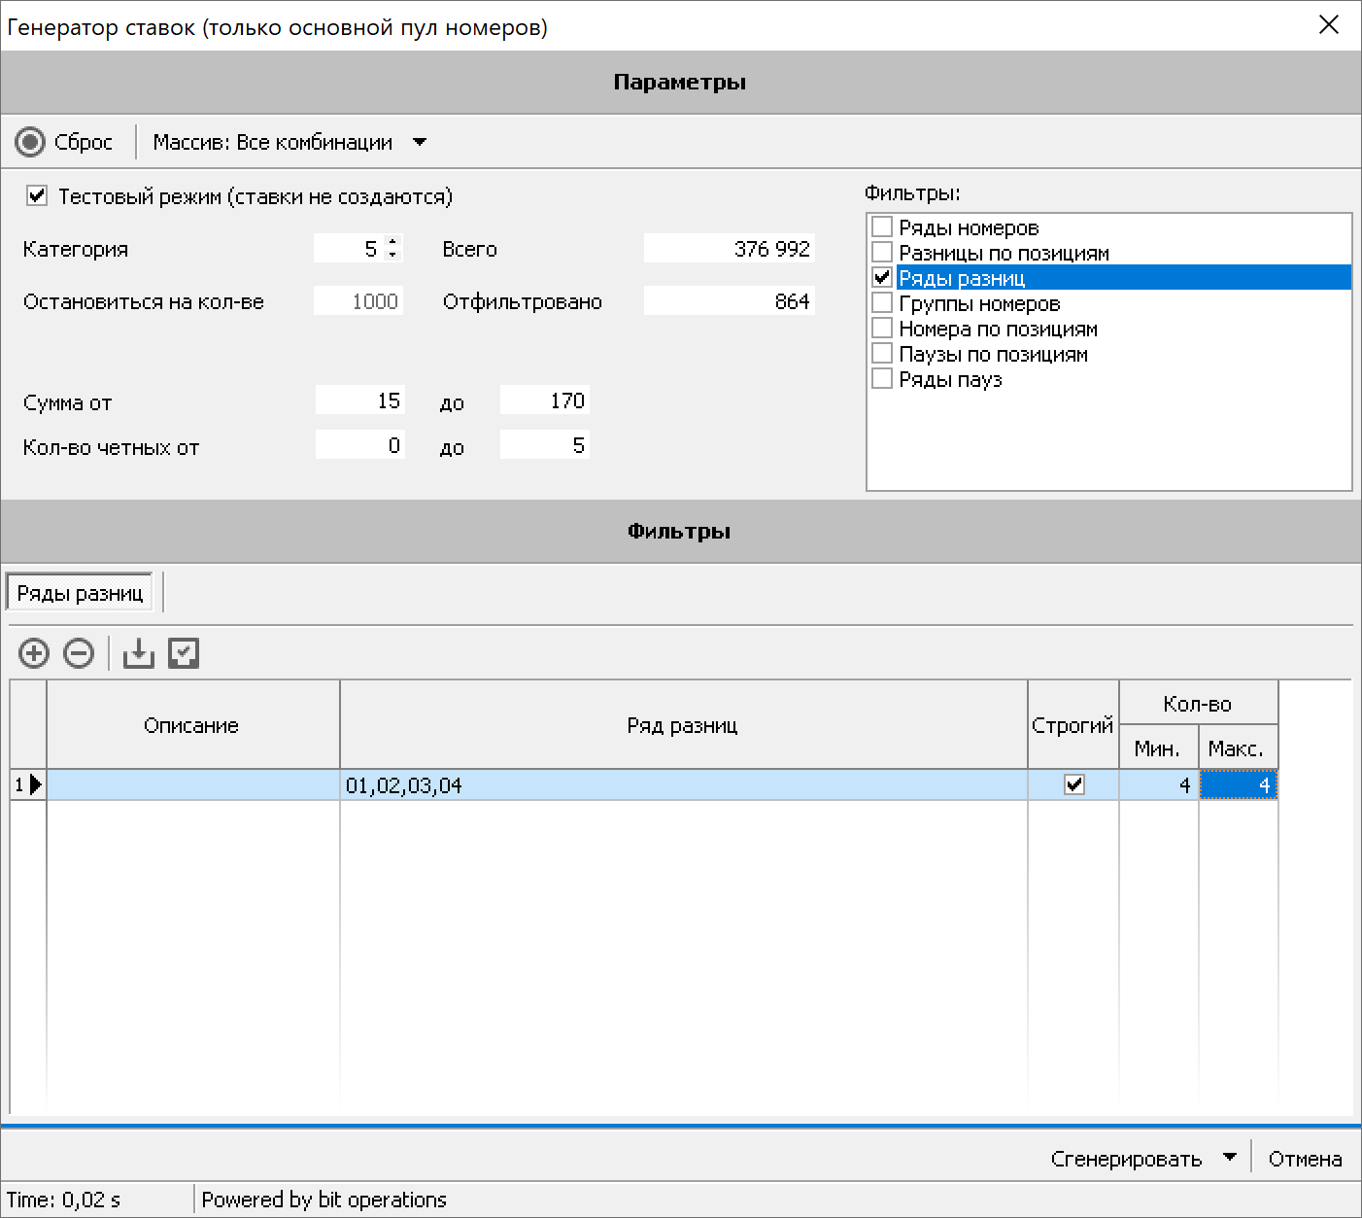Click the Сброс reset icon
Image resolution: width=1362 pixels, height=1218 pixels.
click(30, 142)
